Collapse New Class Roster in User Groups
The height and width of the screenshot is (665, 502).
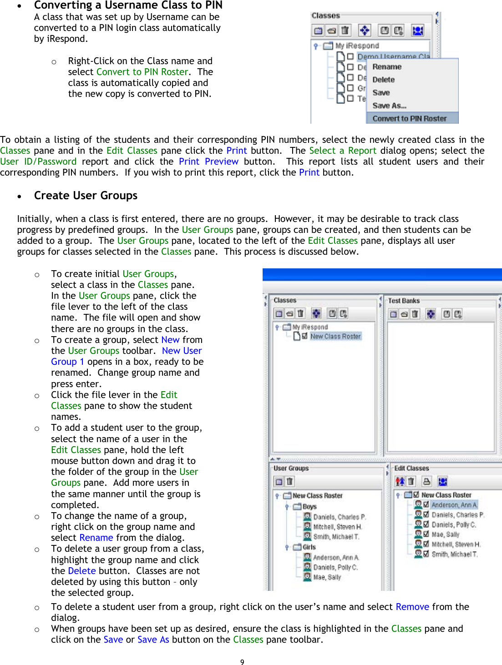[277, 496]
